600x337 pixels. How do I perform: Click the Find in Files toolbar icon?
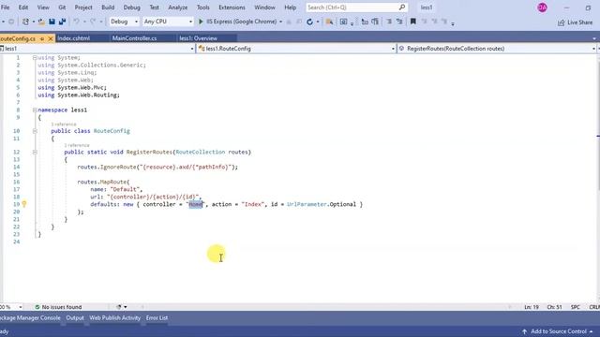[329, 22]
